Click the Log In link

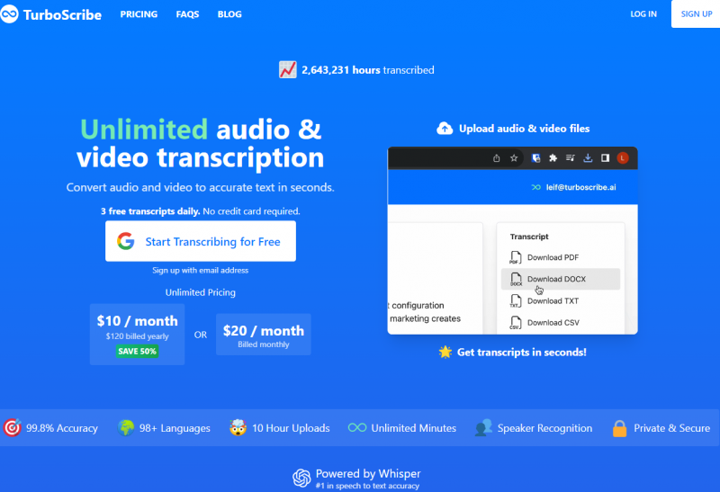(643, 14)
